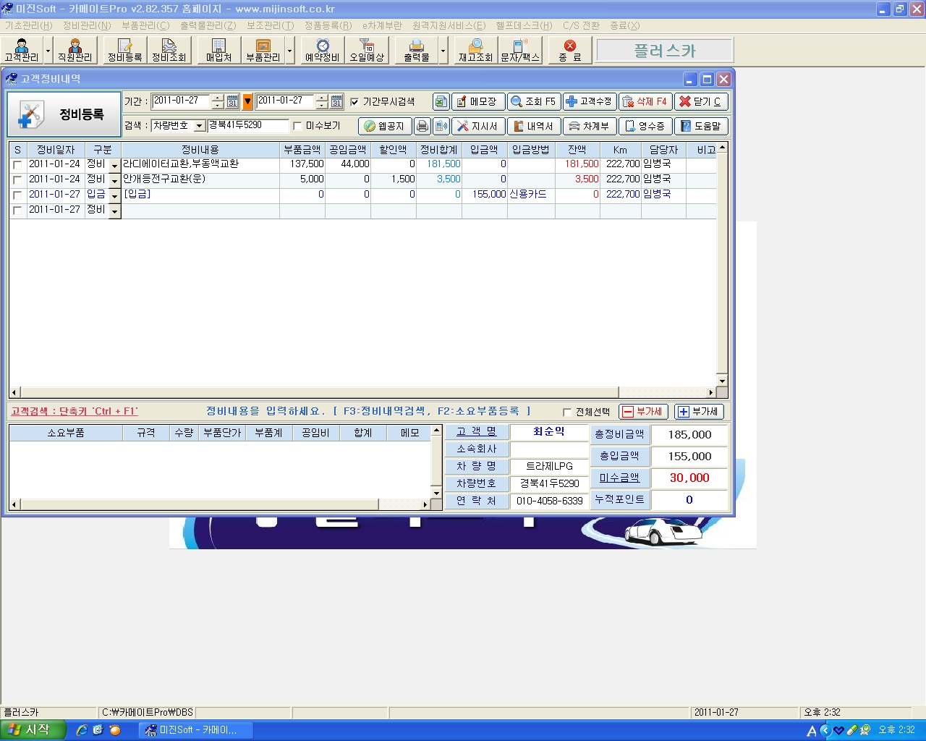
Task: Open 출력물 printouts toolbar icon
Action: tap(417, 51)
